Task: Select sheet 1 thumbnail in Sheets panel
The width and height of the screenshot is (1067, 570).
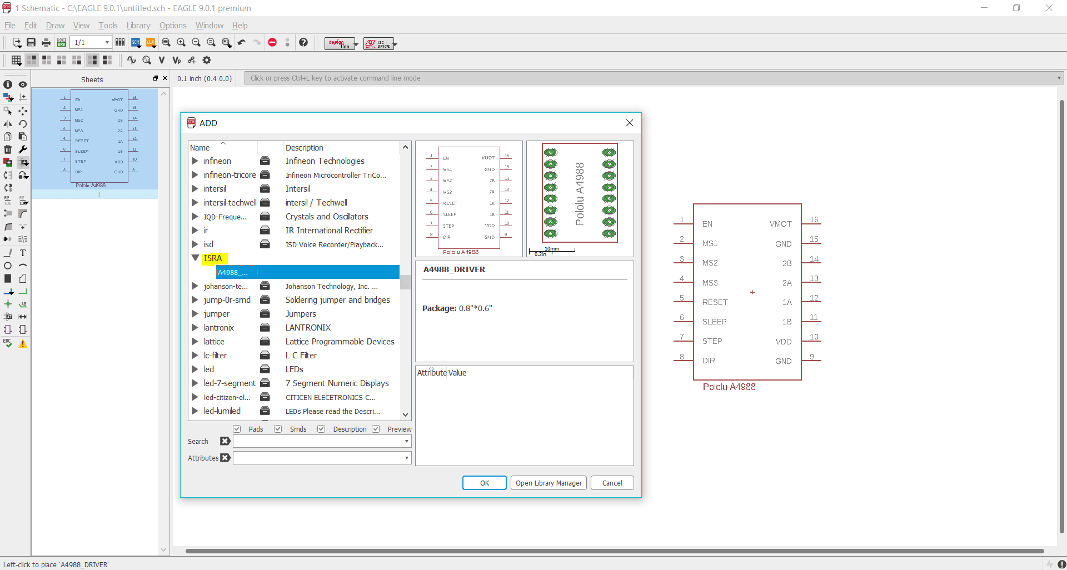Action: click(x=94, y=142)
